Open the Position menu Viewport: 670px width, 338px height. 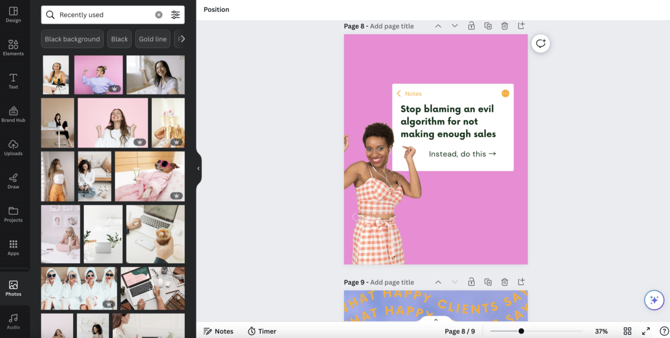click(216, 9)
